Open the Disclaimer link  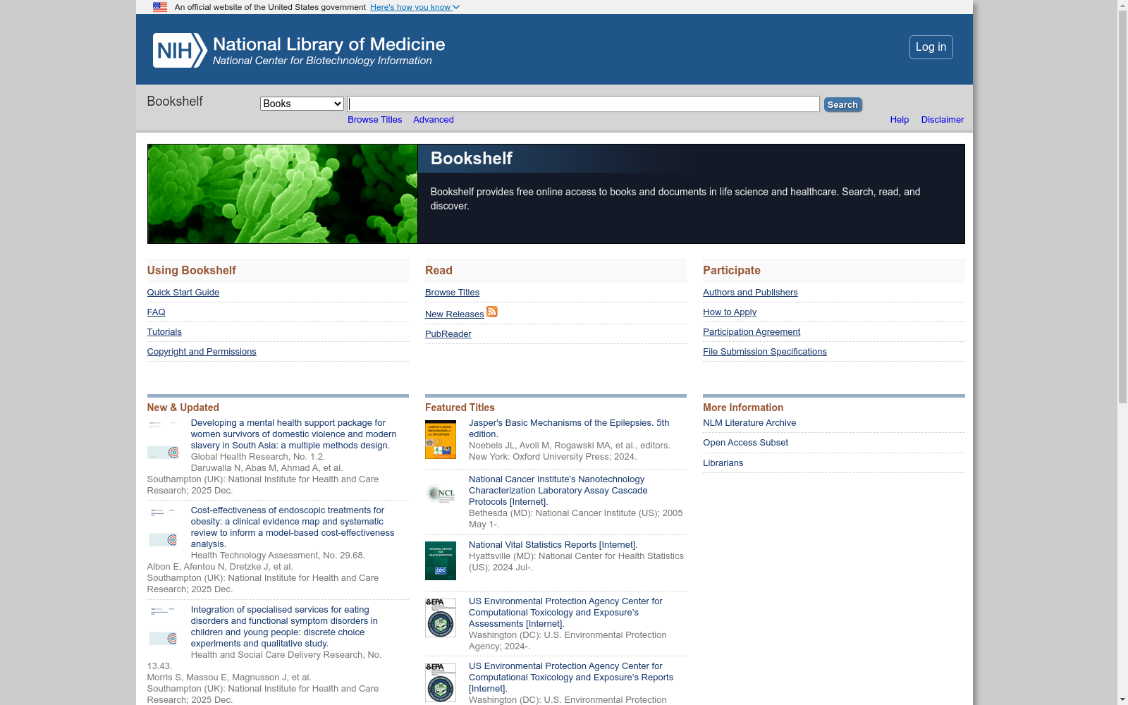(943, 120)
